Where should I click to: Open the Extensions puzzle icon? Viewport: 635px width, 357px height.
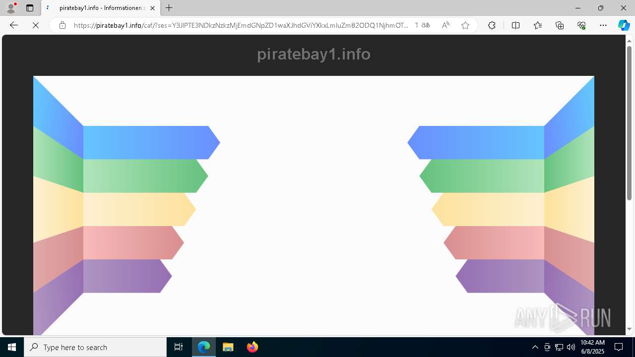[492, 25]
